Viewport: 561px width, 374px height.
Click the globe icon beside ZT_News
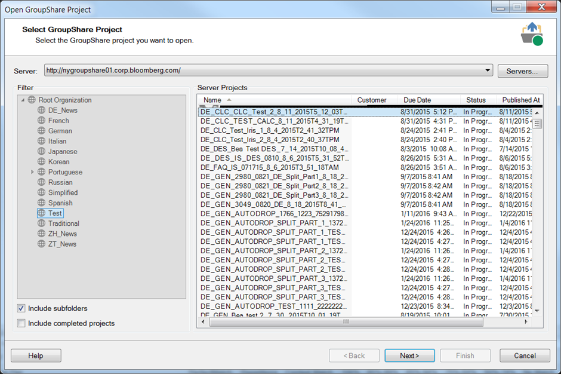point(42,244)
